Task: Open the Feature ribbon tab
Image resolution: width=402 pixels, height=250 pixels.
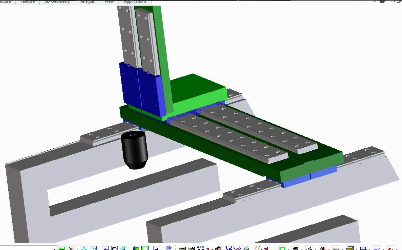Action: (x=27, y=2)
